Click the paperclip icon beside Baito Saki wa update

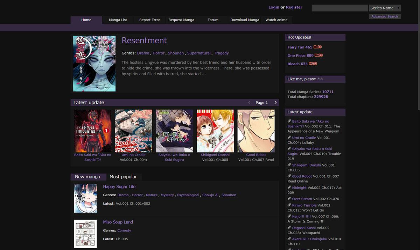tap(289, 121)
